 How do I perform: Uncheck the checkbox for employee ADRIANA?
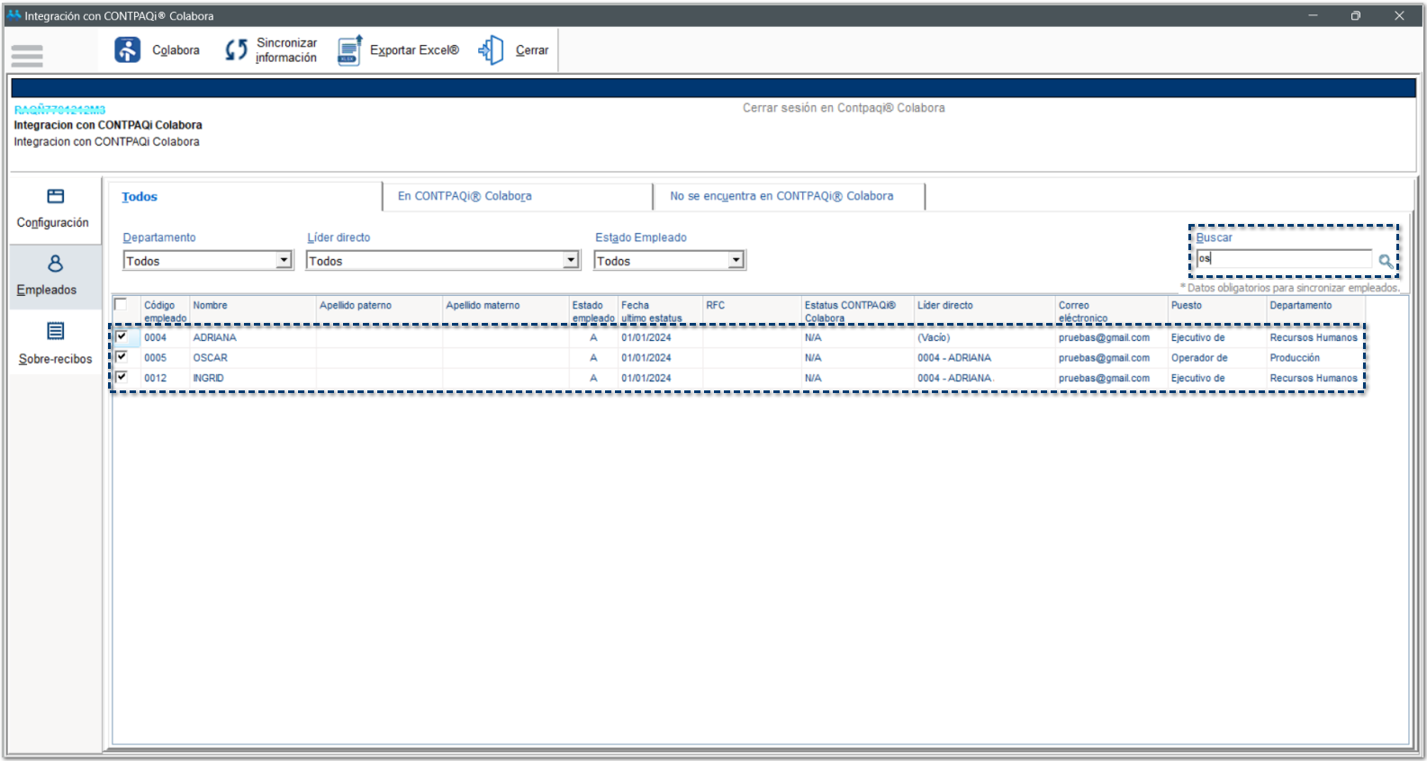122,336
